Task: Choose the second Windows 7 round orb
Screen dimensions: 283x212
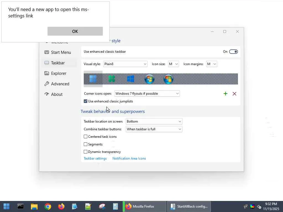Action: pos(168,79)
